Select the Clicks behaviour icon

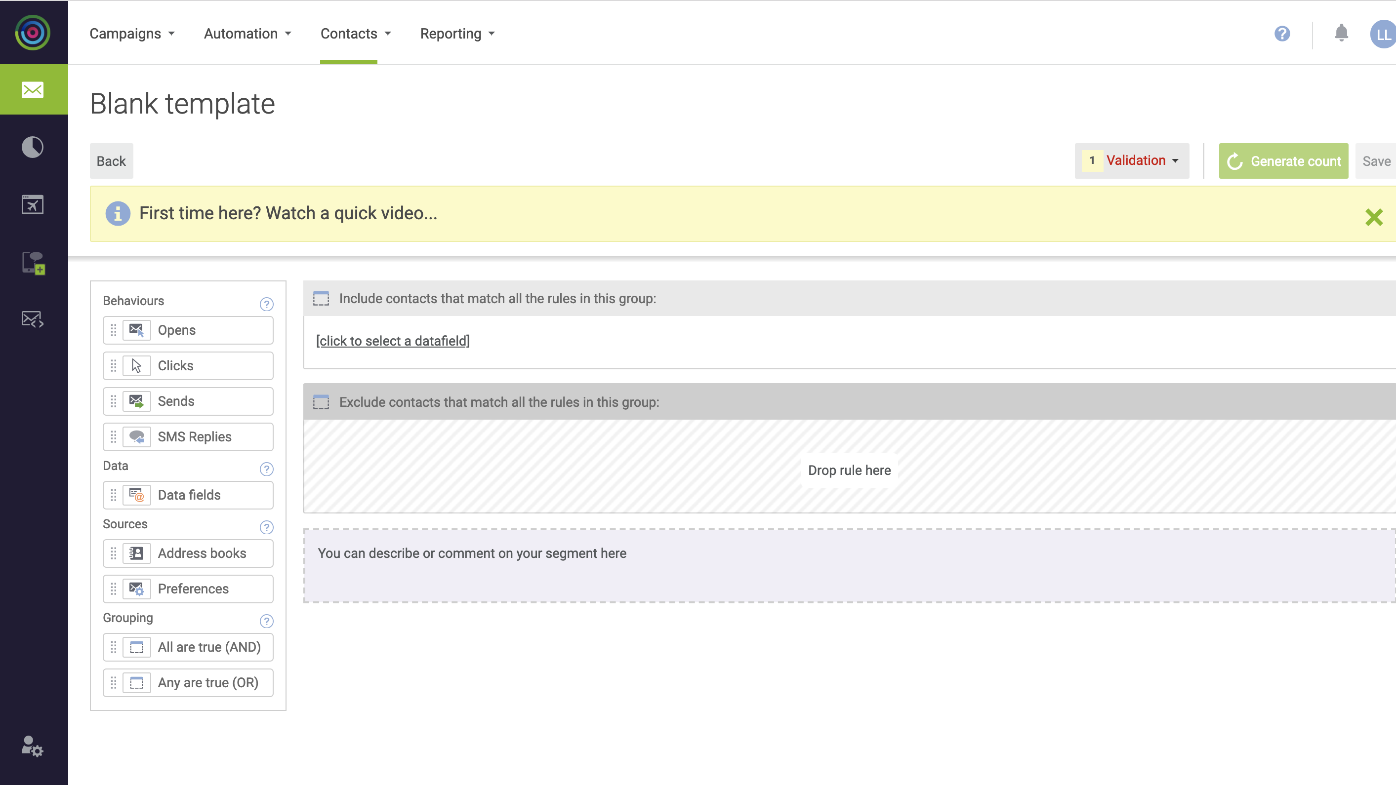click(x=136, y=365)
